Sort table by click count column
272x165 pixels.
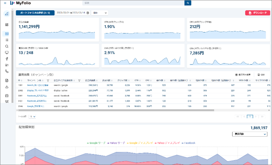(x=124, y=80)
